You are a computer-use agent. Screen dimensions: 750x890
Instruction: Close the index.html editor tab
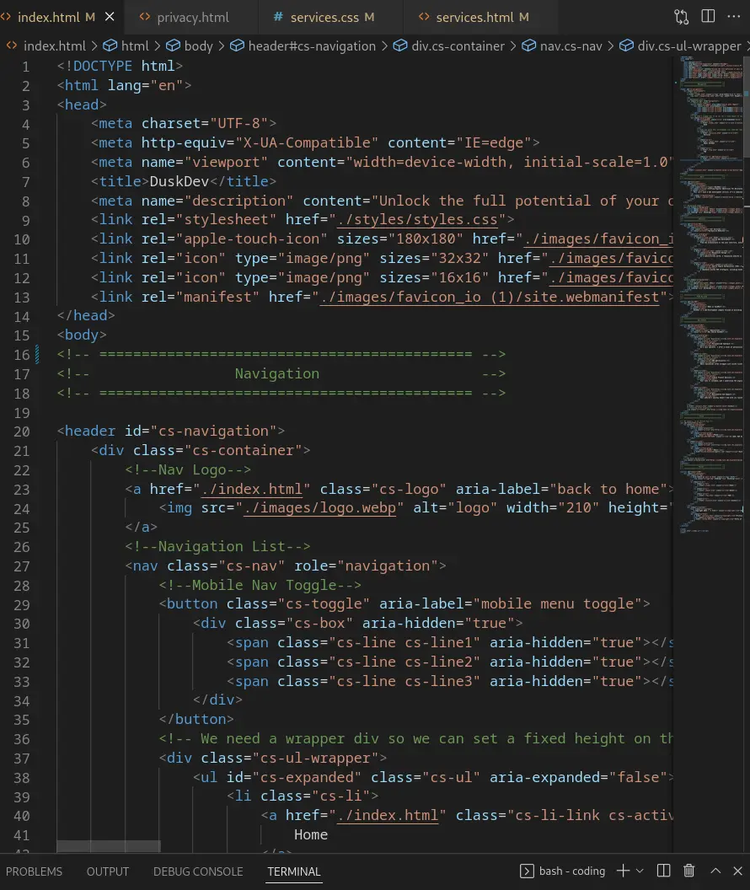[x=110, y=17]
